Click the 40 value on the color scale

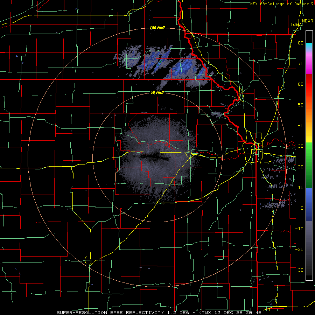point(301,126)
